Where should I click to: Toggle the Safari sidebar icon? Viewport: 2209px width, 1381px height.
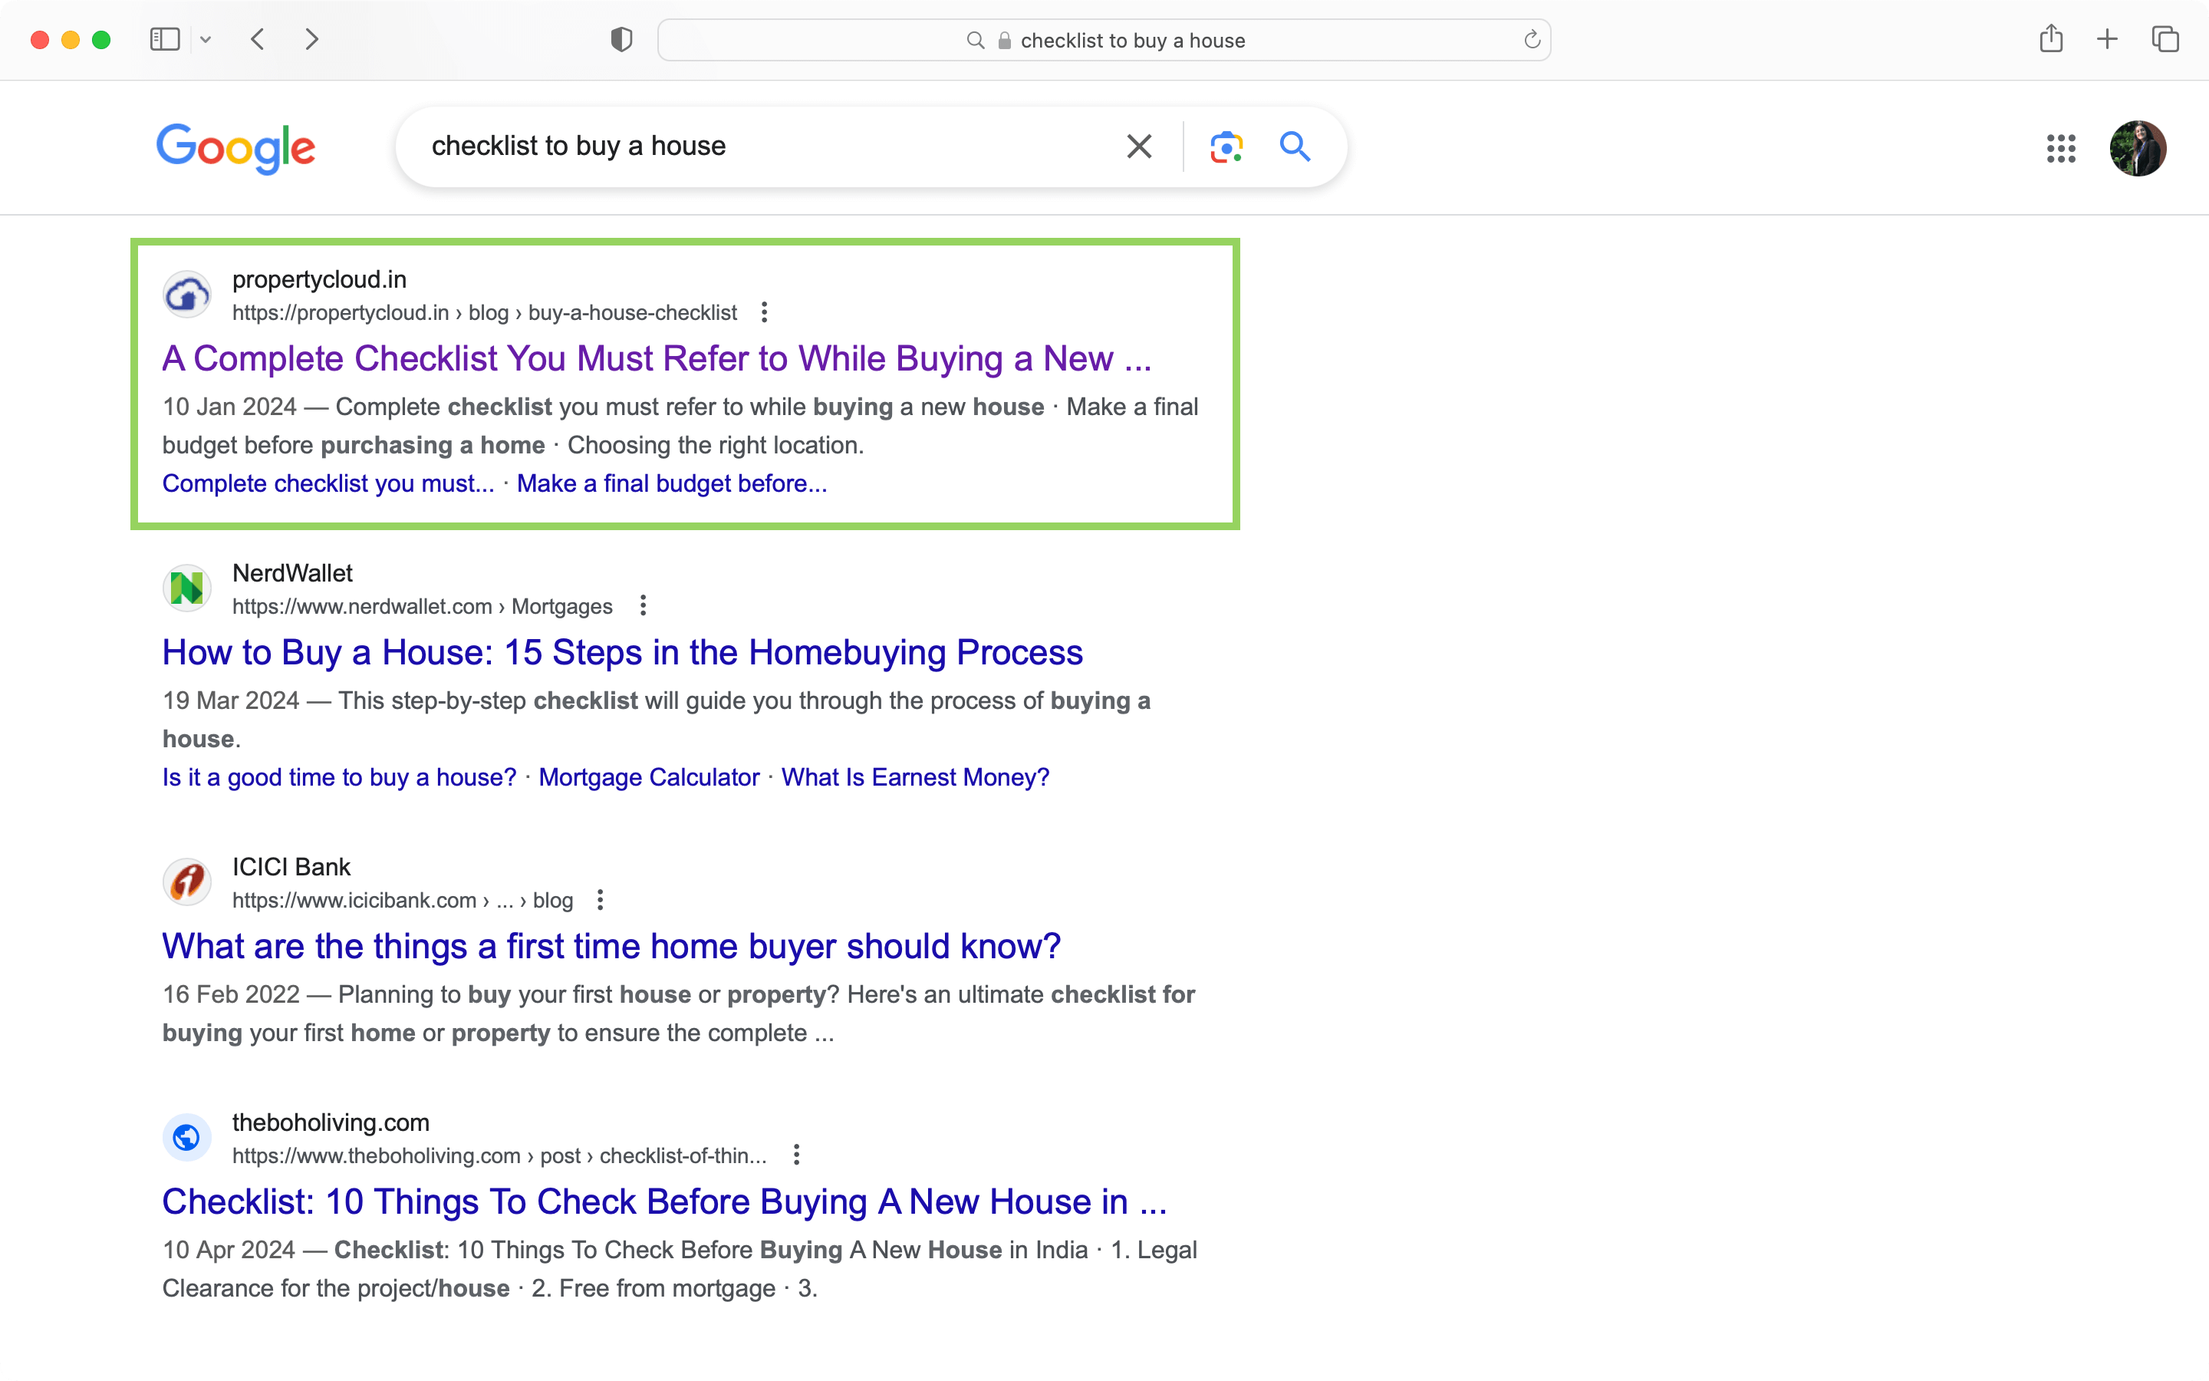coord(164,39)
